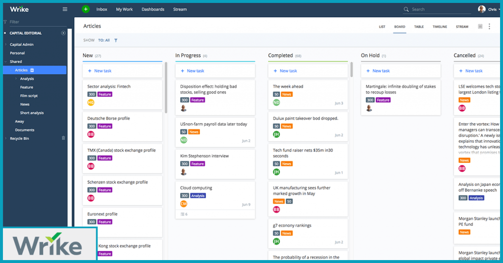Viewport: 503px width, 263px height.
Task: Open My Work in top navigation
Action: click(x=124, y=9)
